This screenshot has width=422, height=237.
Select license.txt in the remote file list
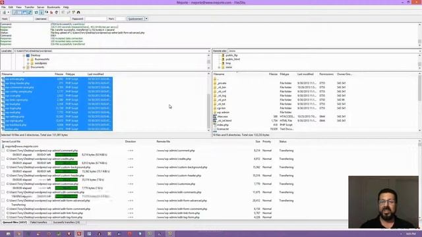(x=223, y=129)
